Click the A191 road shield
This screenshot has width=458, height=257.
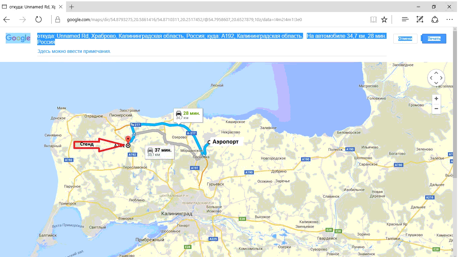coord(195,168)
